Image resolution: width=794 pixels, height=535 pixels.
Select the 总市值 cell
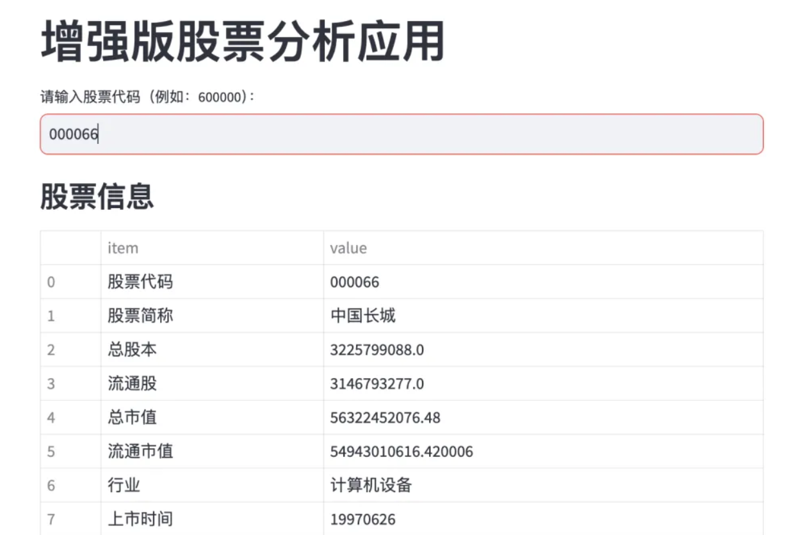click(212, 417)
